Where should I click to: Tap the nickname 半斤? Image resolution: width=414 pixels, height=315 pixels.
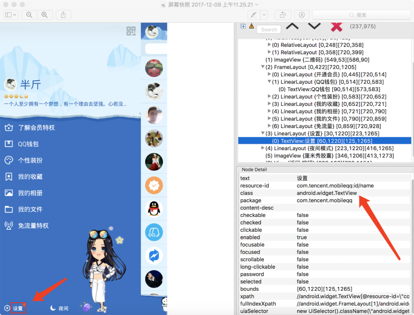pos(31,85)
